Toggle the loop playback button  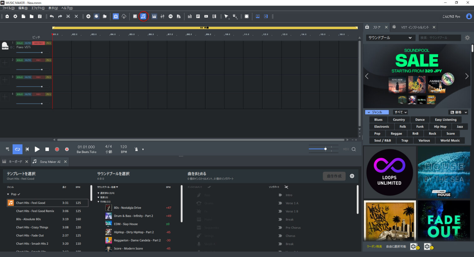coord(18,149)
